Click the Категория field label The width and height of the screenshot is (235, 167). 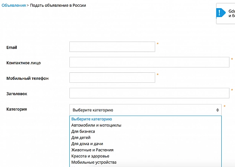pos(17,109)
